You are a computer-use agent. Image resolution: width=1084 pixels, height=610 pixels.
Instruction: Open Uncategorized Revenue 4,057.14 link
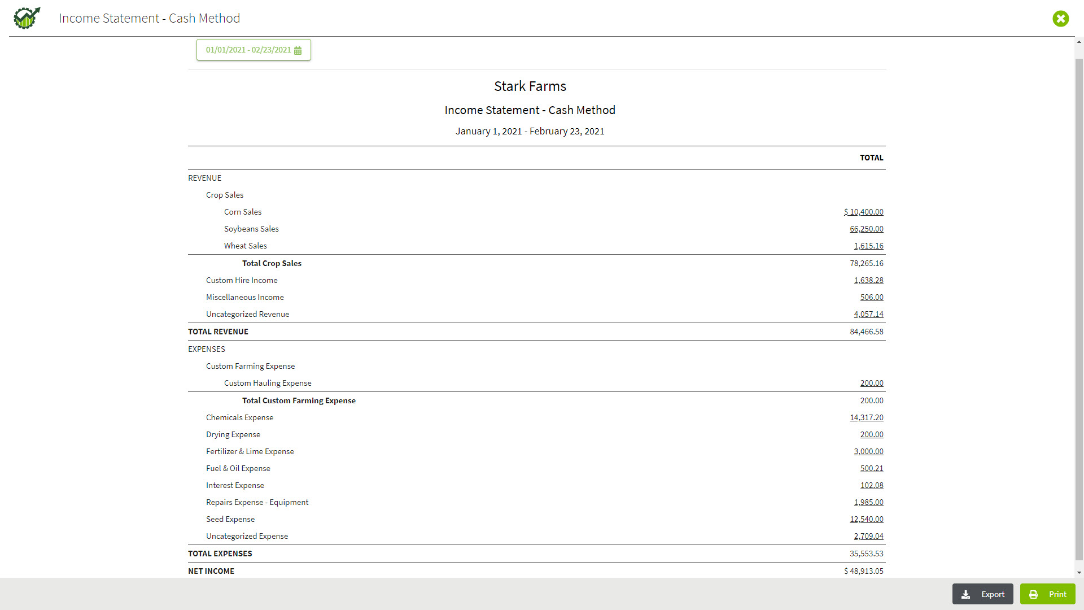[x=868, y=314]
